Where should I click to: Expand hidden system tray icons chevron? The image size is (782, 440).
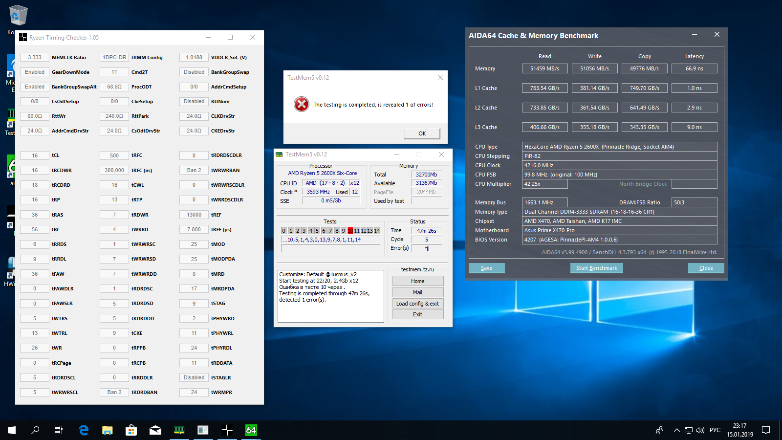click(676, 430)
